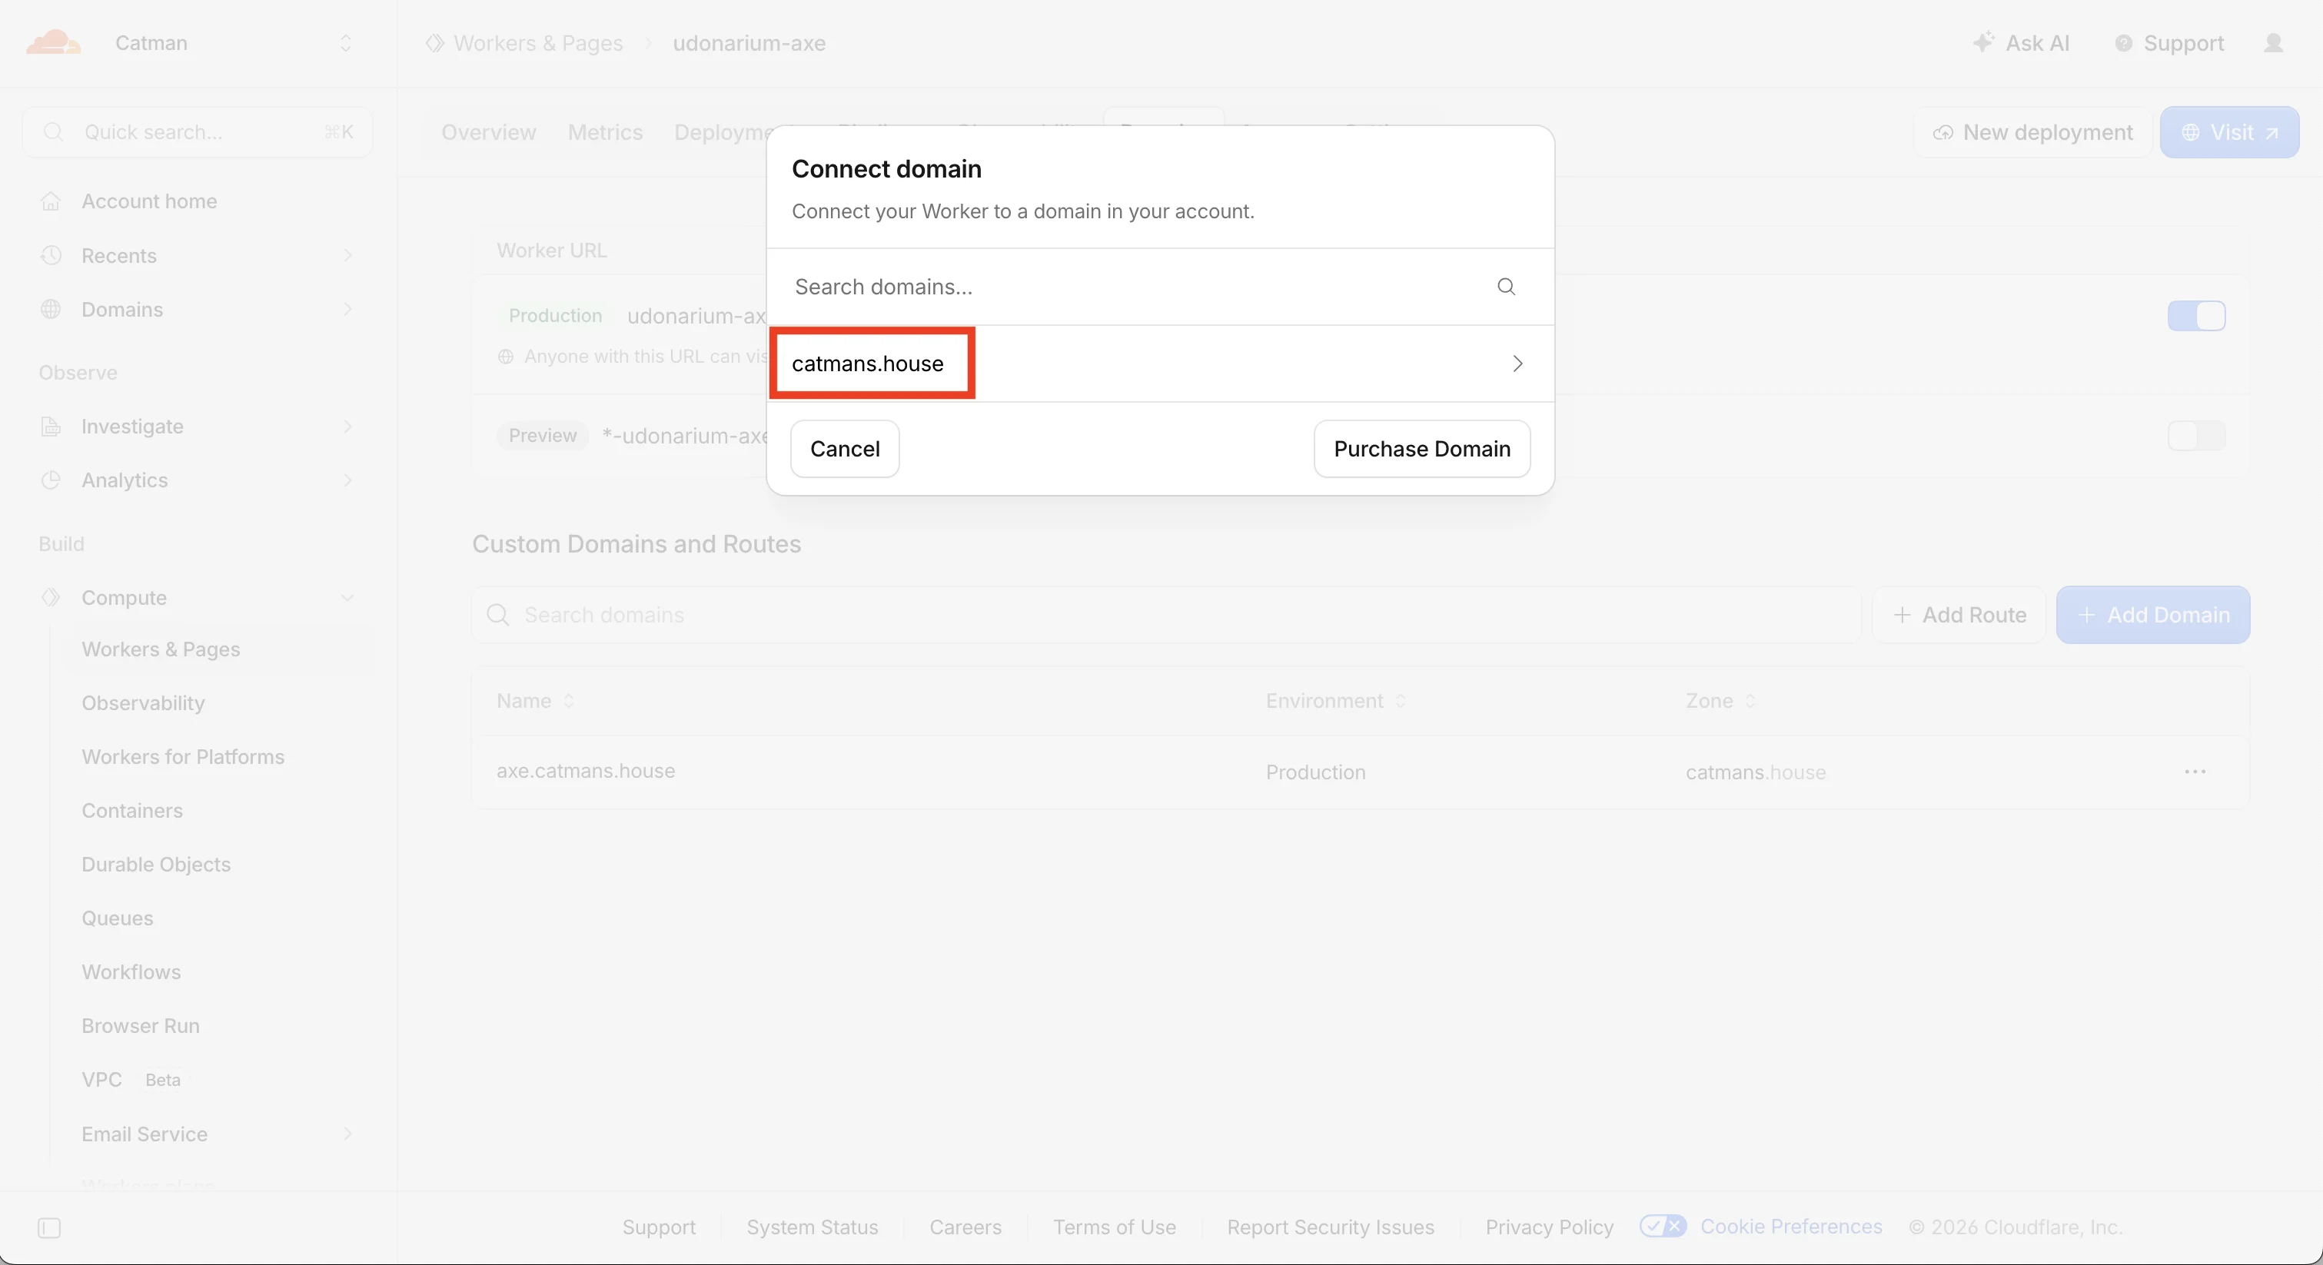Open the footer Support link
The width and height of the screenshot is (2323, 1265).
coord(660,1227)
